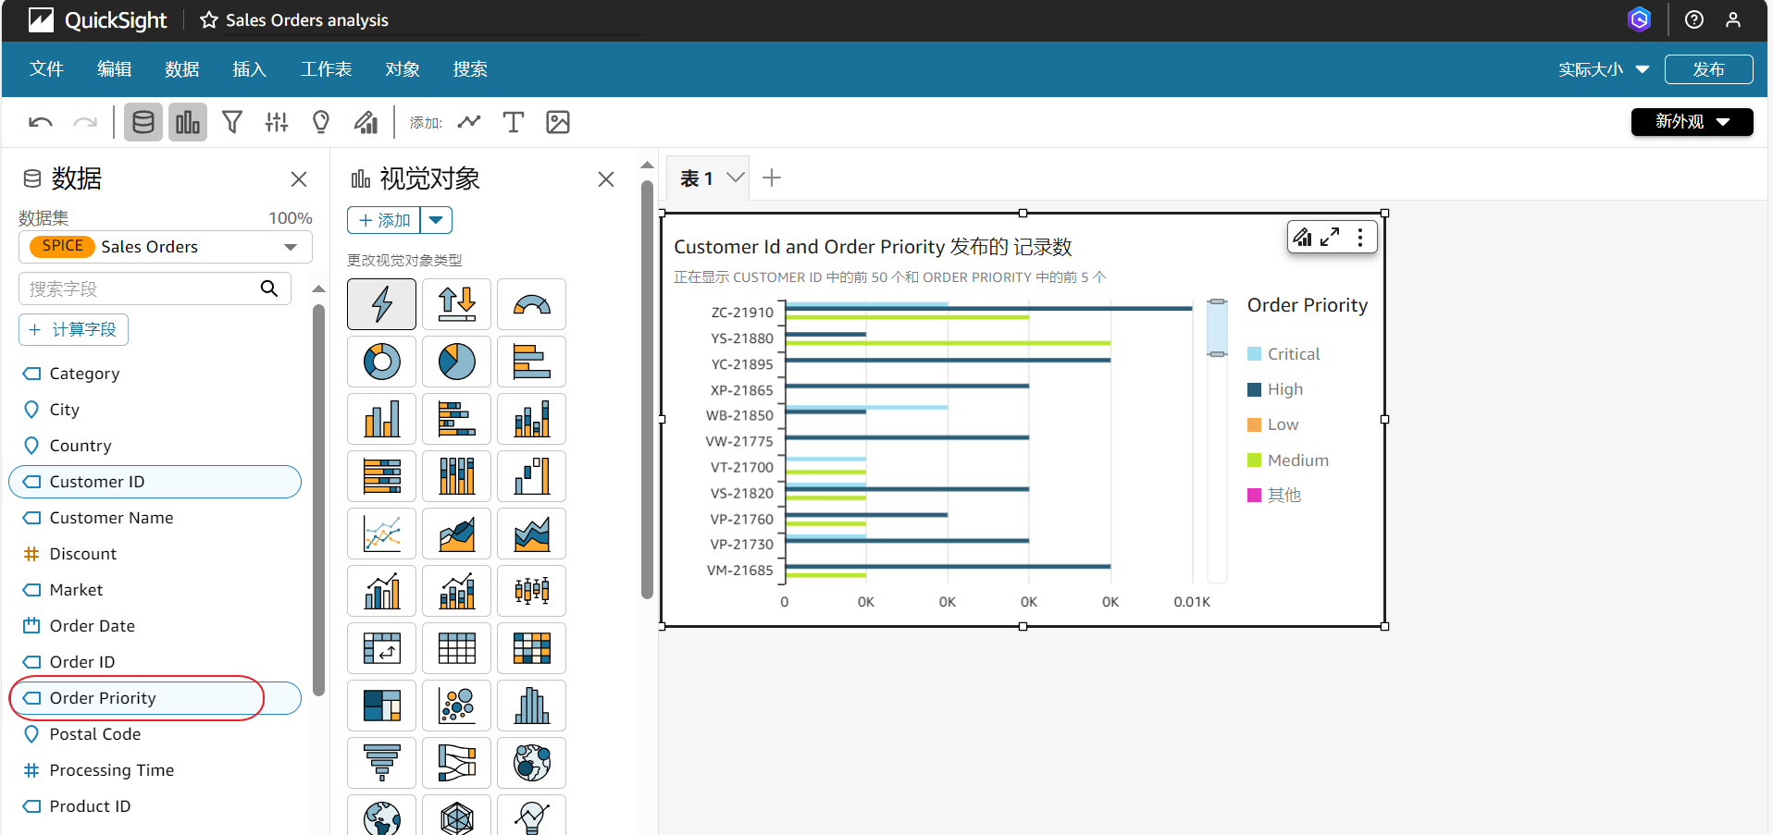Viewport: 1773px width, 835px height.
Task: Click the 计算字段 calculated field button
Action: 74,330
